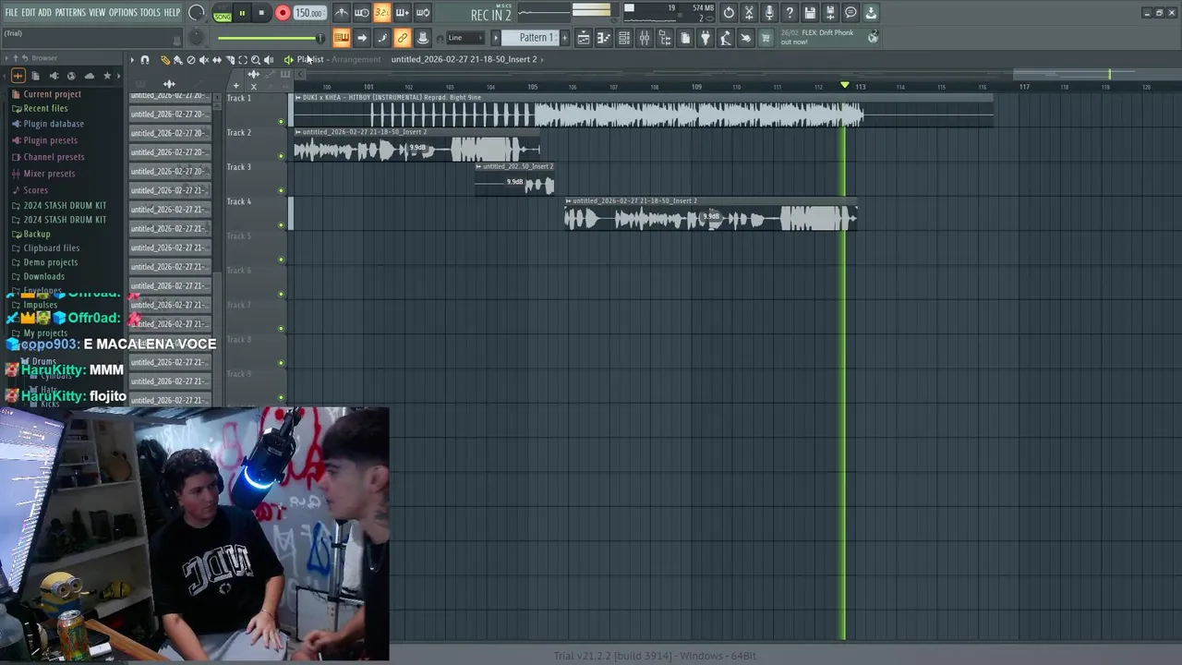Select the Paint brush tool in Playlist

point(178,60)
